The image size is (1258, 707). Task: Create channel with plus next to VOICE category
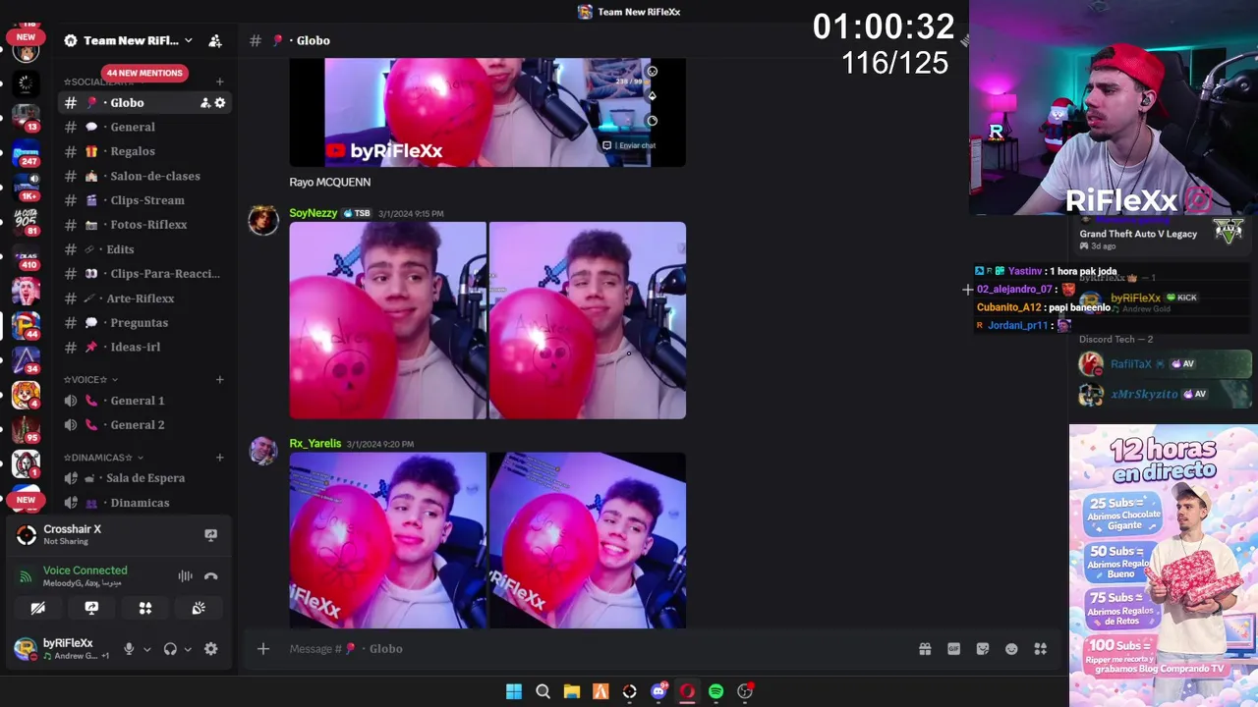pos(220,379)
